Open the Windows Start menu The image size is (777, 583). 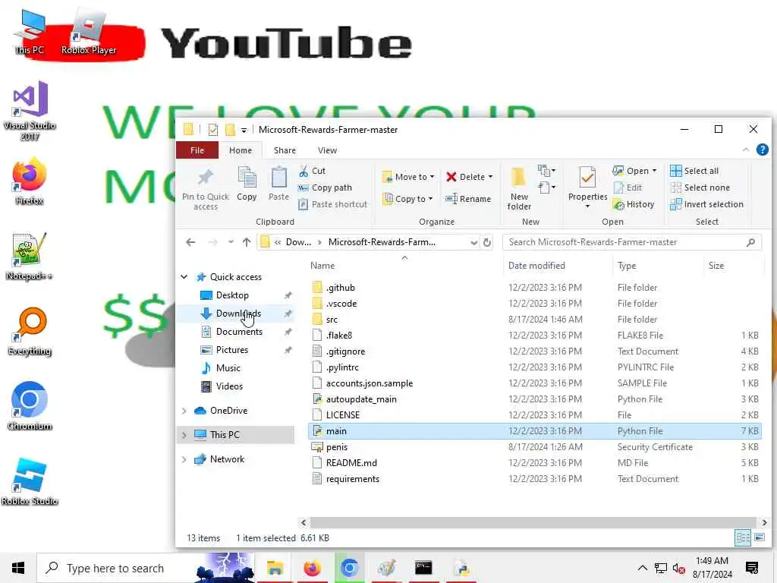(x=18, y=568)
